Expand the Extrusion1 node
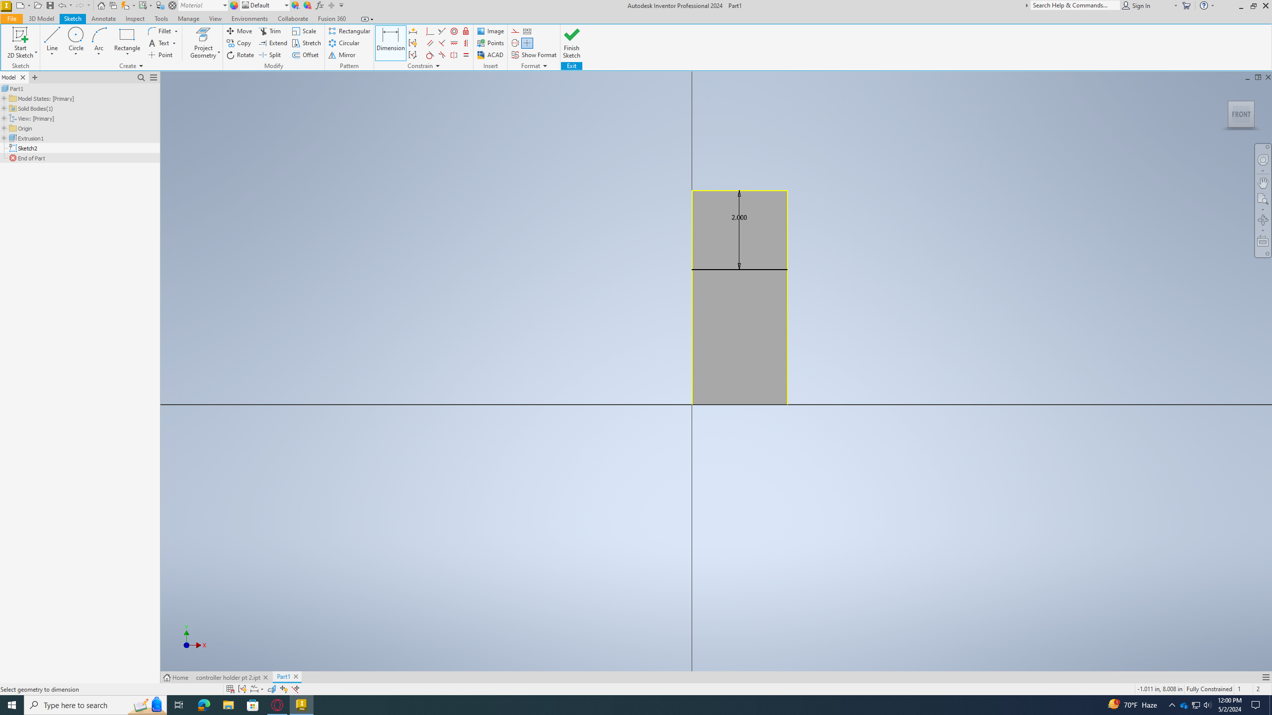This screenshot has height=715, width=1272. pos(4,138)
